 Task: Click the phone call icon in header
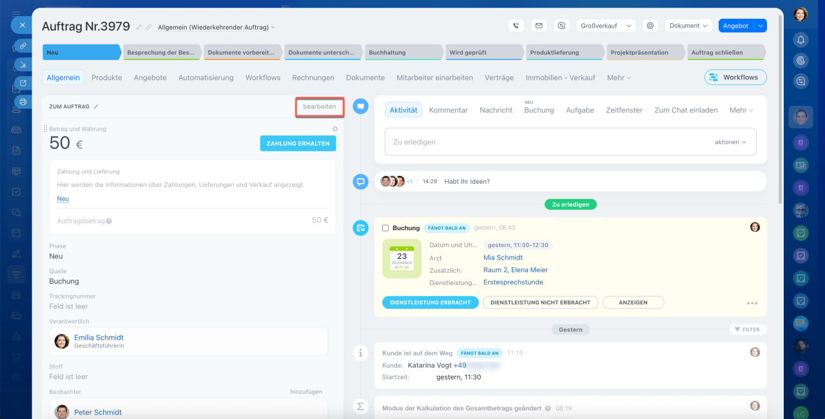coord(516,26)
